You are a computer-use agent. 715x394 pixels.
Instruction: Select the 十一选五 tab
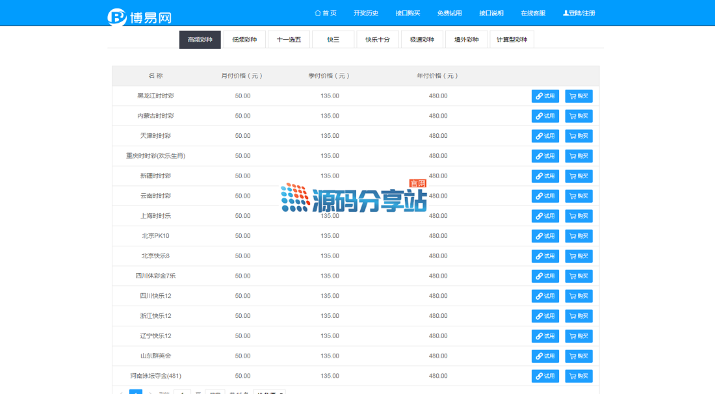pos(289,40)
